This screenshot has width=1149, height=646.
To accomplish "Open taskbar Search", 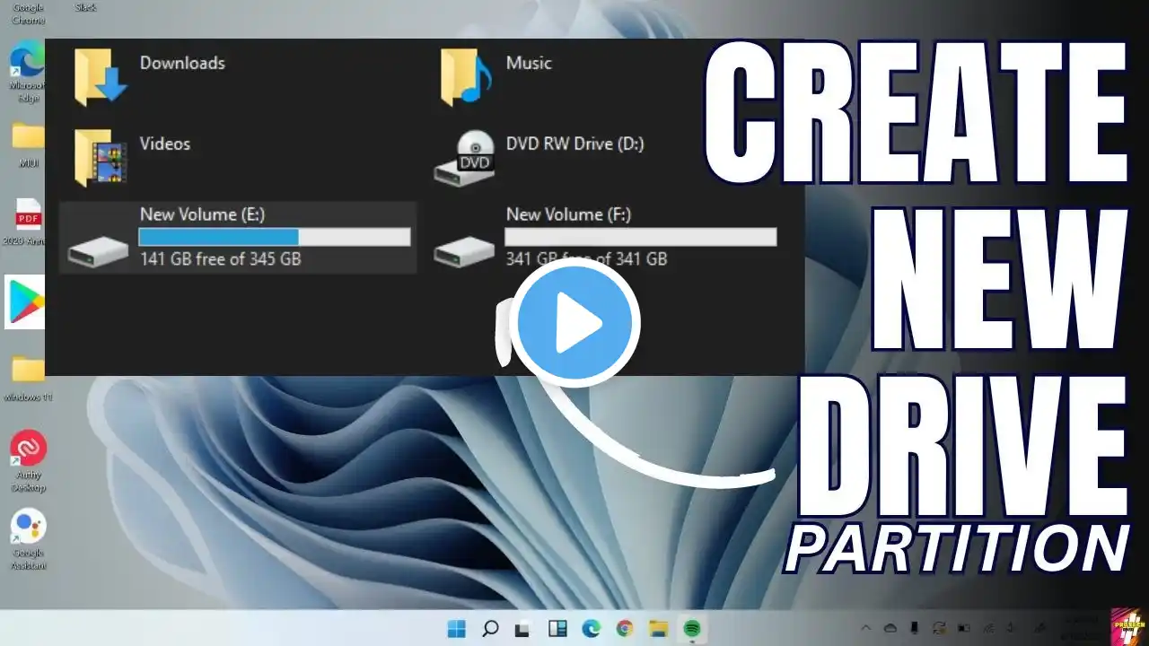I will (490, 629).
